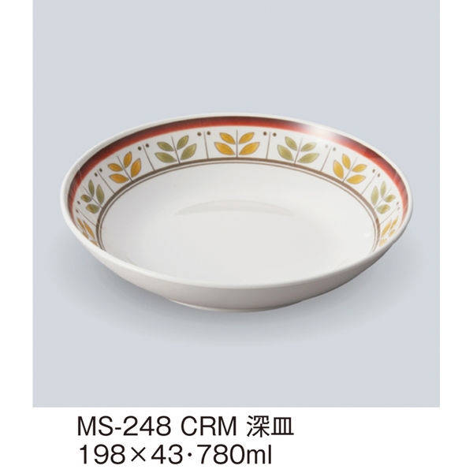473x473 pixels.
Task: Click the white center of the deep plate
Action: coord(238,223)
